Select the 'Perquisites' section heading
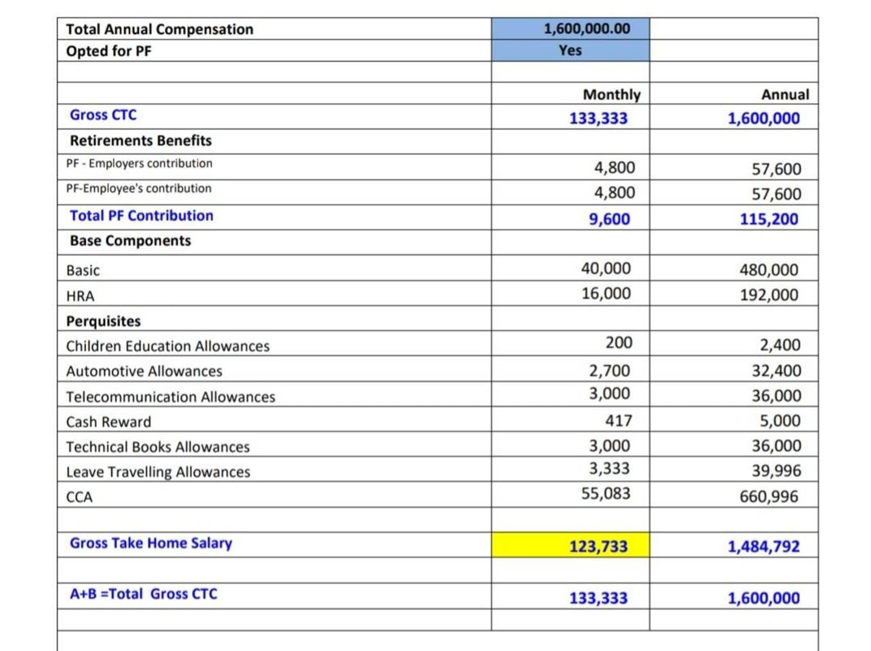The image size is (871, 651). (103, 321)
